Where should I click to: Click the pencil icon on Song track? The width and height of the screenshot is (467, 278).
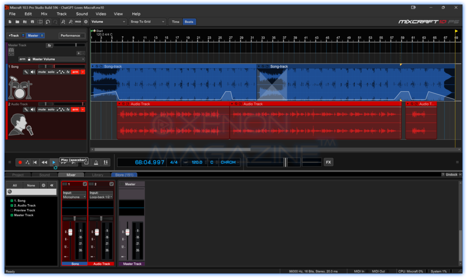pos(26,72)
